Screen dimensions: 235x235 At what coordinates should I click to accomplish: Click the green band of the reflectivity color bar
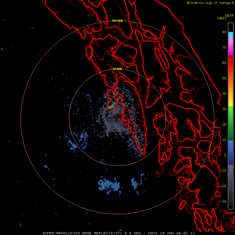click(231, 123)
